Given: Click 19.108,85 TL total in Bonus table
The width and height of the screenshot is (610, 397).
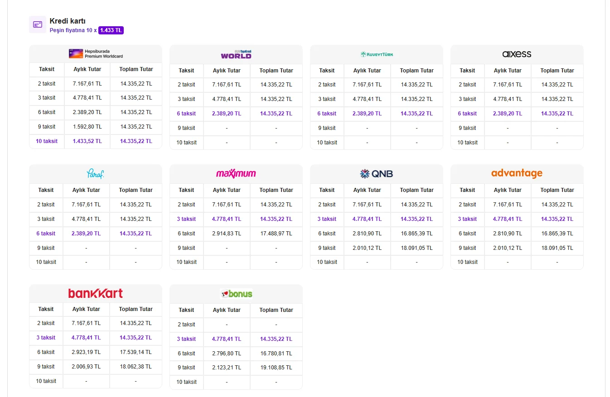Looking at the screenshot, I should click(276, 368).
